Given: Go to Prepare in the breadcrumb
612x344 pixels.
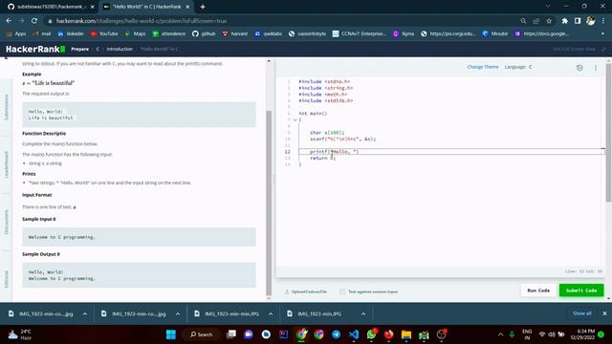Looking at the screenshot, I should pos(80,49).
